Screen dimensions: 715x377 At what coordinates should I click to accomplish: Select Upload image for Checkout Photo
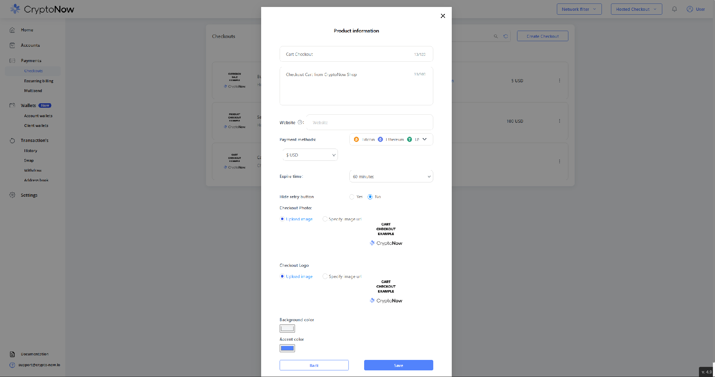(282, 219)
